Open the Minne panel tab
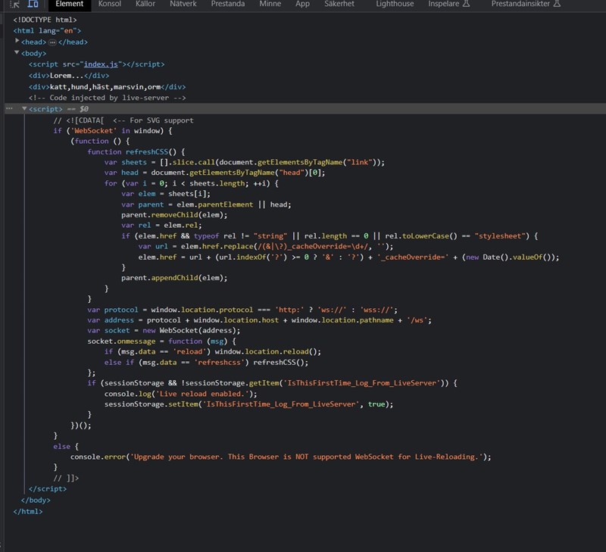The height and width of the screenshot is (552, 606). 270,4
